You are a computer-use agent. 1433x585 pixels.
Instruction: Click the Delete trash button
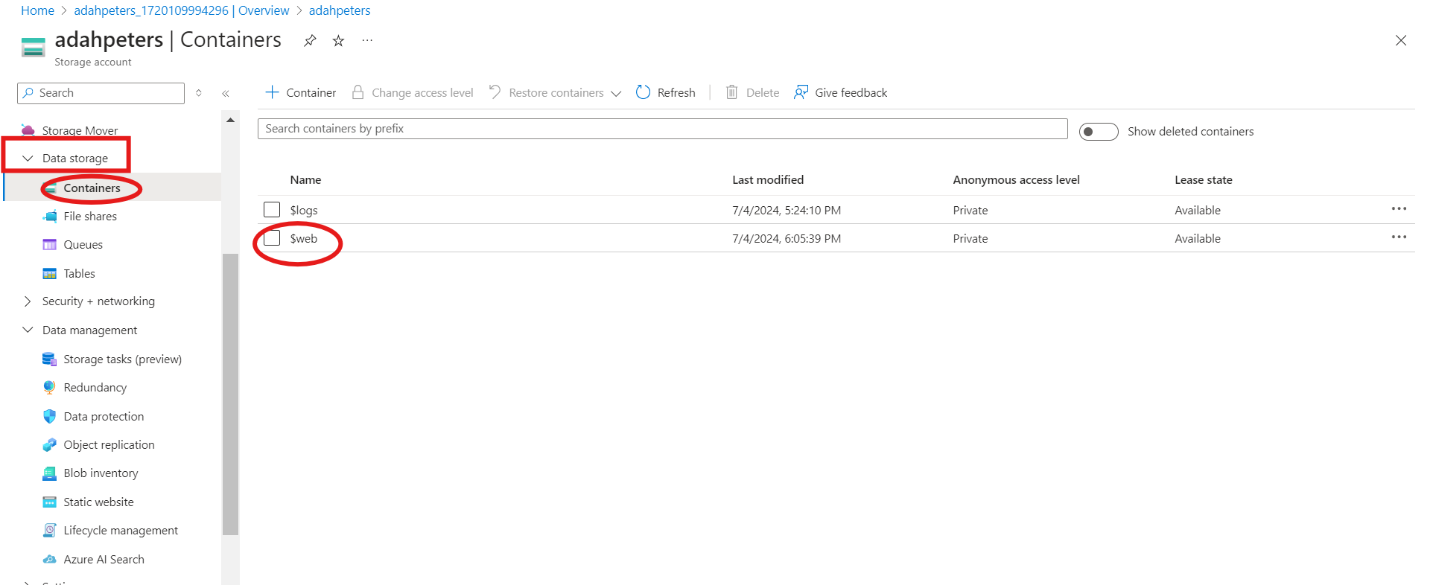752,92
